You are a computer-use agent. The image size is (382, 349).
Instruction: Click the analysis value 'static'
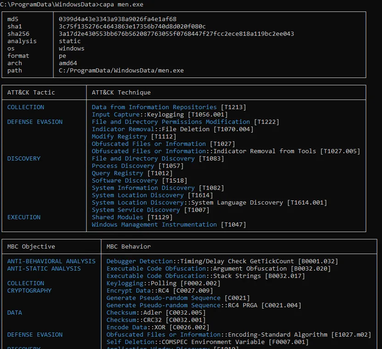click(70, 41)
